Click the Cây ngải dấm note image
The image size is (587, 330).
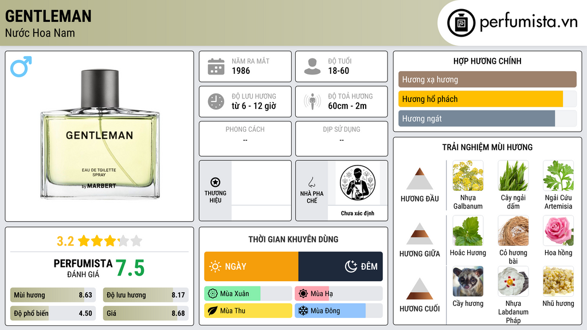click(513, 176)
